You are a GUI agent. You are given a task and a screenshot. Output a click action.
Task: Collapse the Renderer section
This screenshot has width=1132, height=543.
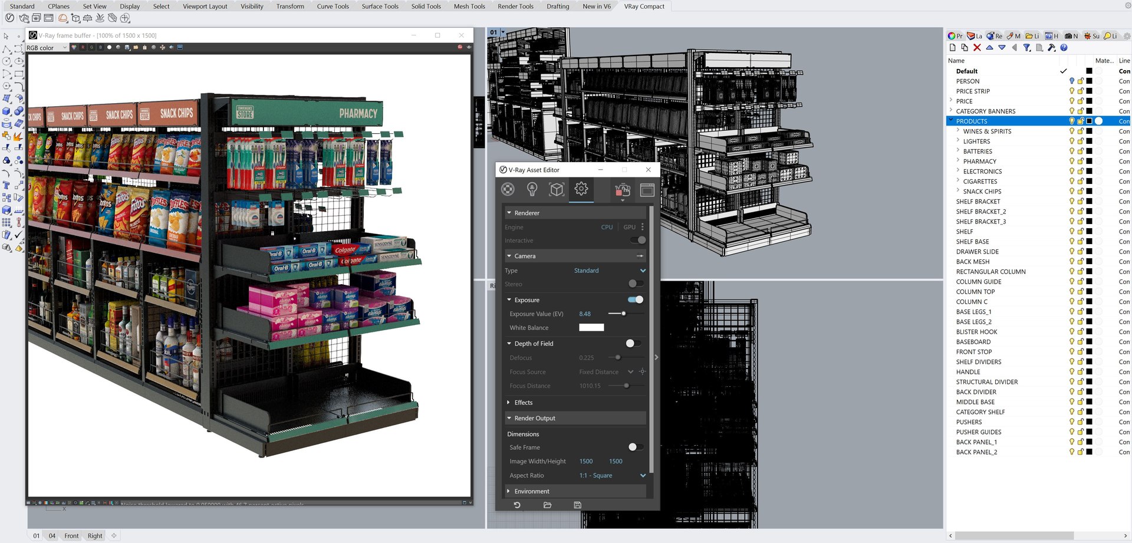(509, 213)
